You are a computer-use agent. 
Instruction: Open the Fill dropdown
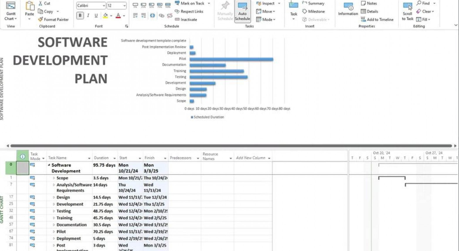coord(423,20)
